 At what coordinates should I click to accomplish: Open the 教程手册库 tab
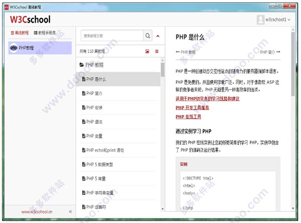point(45,32)
